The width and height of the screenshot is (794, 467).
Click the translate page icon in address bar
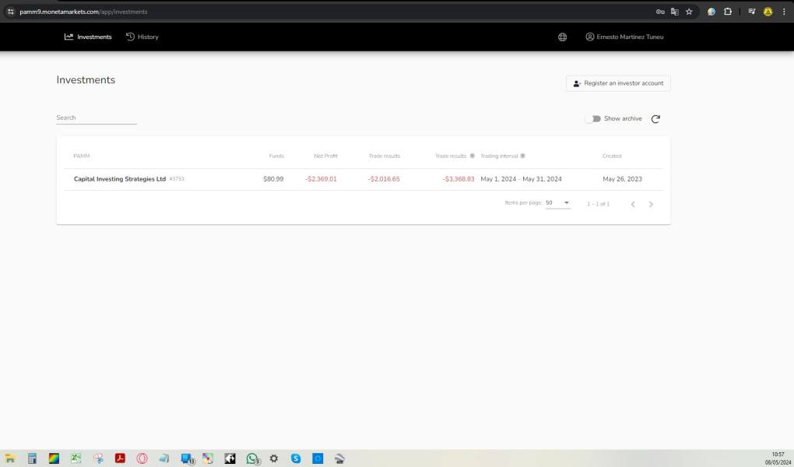coord(675,12)
